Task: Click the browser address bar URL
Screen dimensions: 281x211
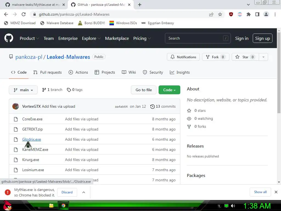Action: coord(74,14)
